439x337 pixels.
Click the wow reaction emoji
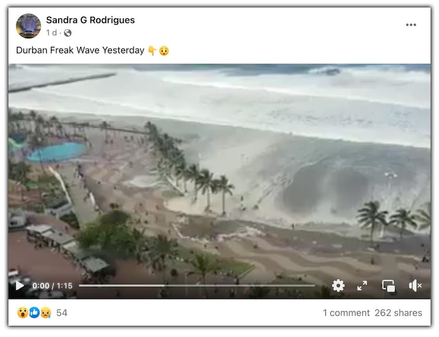[x=23, y=312]
